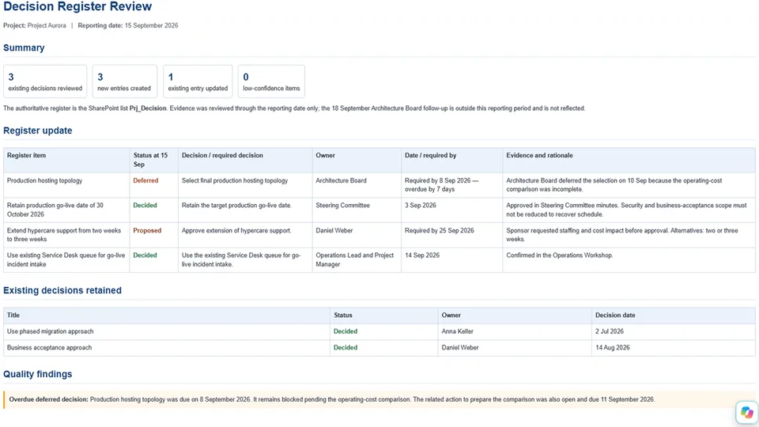Click the 'Quality findings' heading
The image size is (759, 427).
coord(37,374)
